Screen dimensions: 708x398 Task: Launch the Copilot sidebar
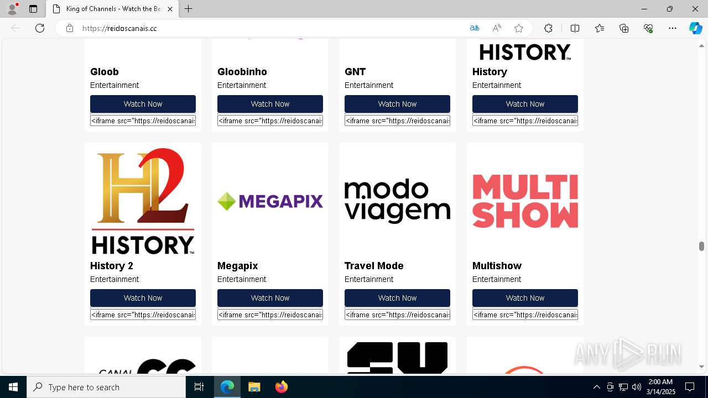click(695, 28)
